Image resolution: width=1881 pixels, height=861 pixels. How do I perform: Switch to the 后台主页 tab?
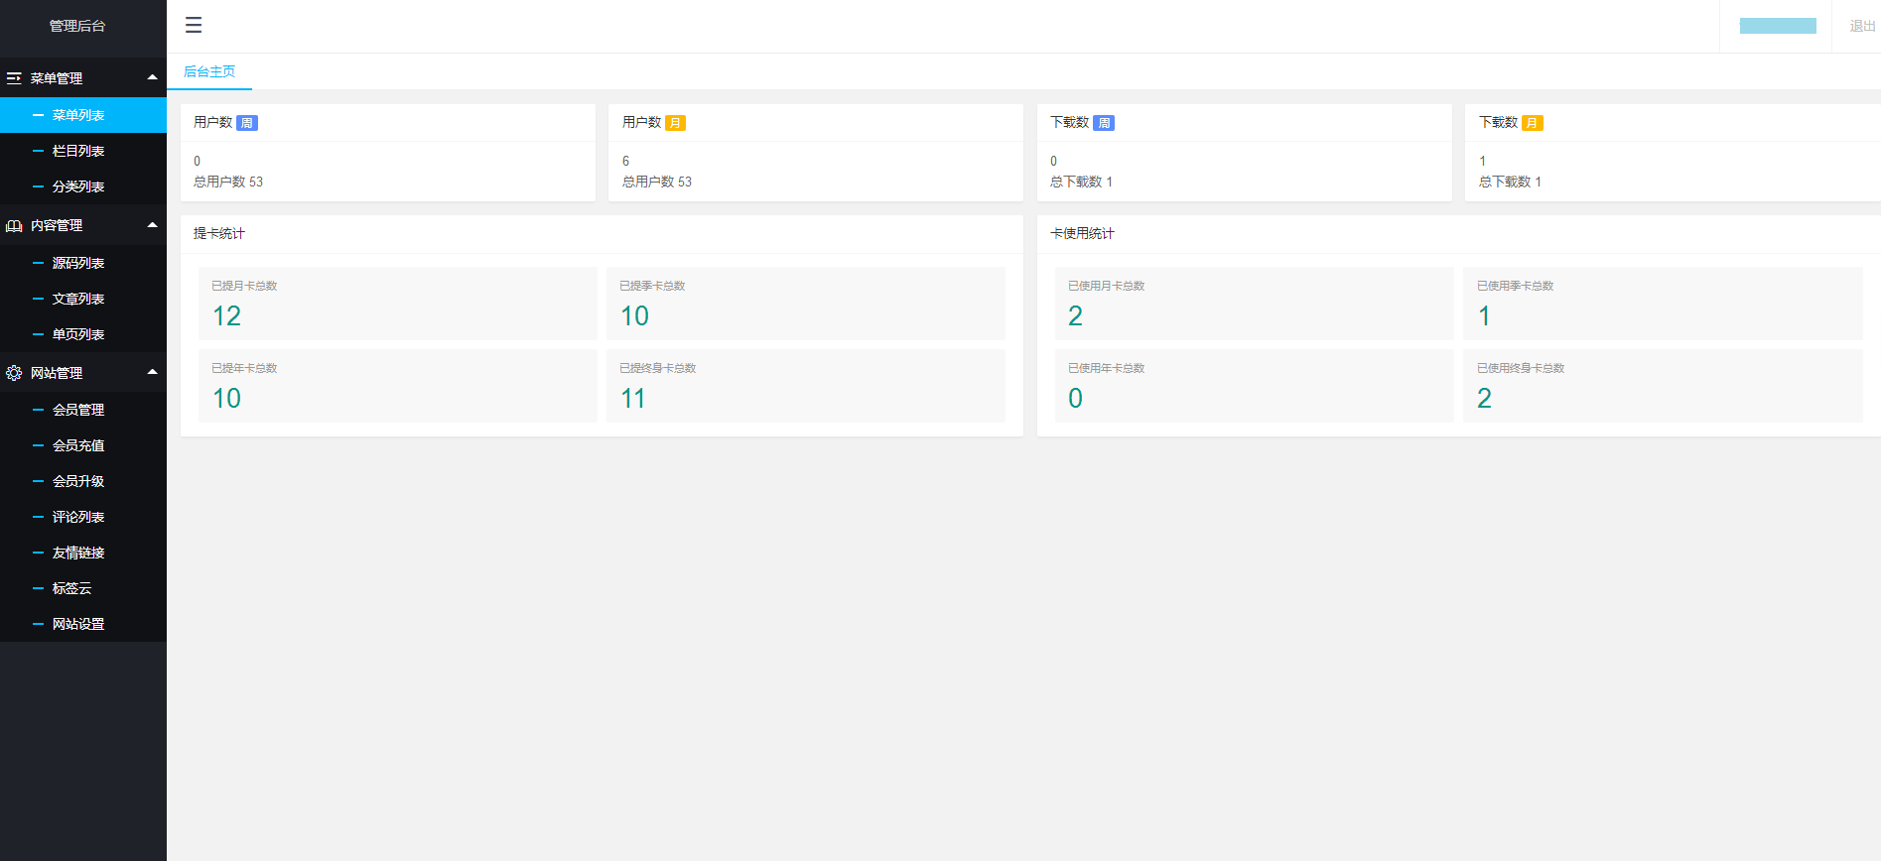tap(209, 71)
